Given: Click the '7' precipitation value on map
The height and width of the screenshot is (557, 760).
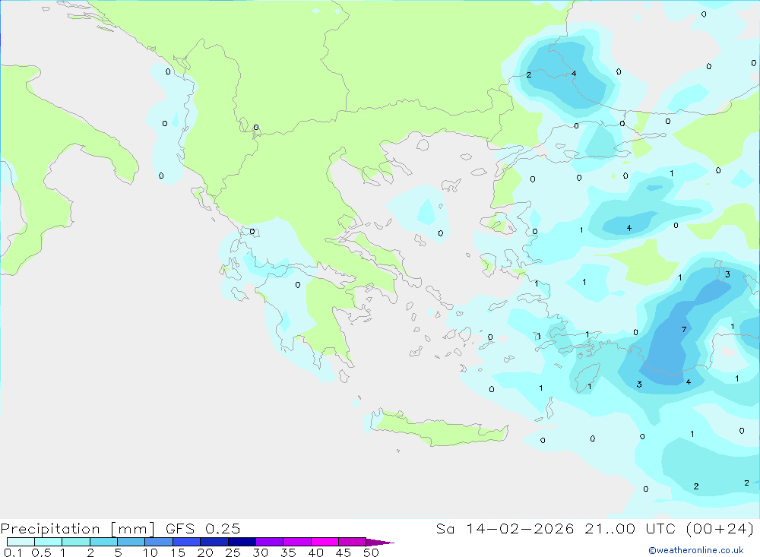Looking at the screenshot, I should pyautogui.click(x=684, y=330).
